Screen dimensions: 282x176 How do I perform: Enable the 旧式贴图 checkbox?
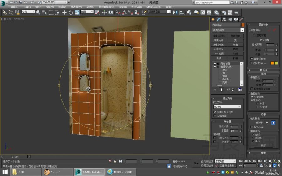pyautogui.click(x=215, y=116)
